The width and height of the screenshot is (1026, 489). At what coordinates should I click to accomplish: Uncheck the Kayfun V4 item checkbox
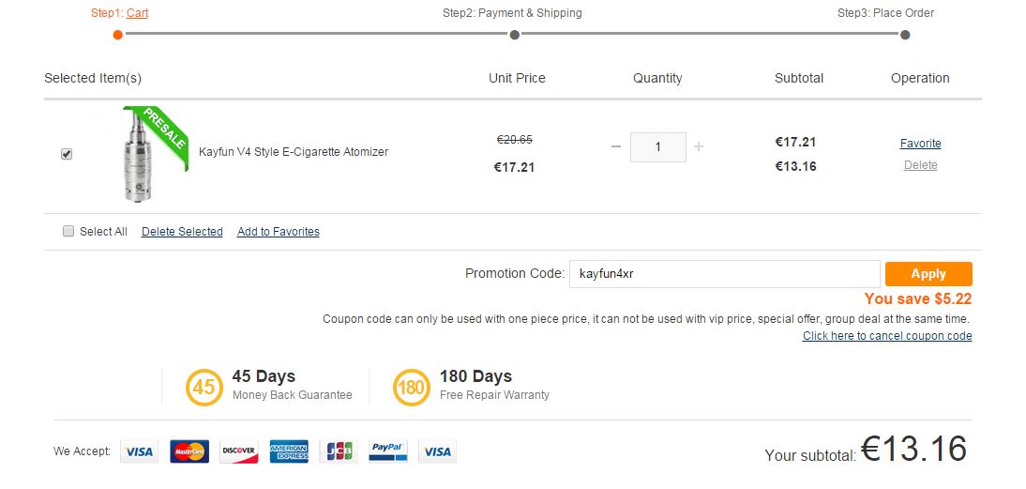67,154
